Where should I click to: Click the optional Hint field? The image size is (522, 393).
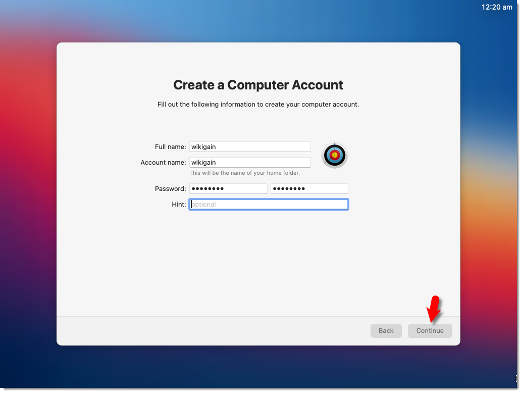click(269, 205)
